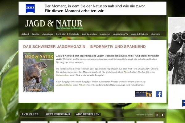The image size is (185, 123).
Task: Select Inserieren menu item
Action: (x=105, y=34)
